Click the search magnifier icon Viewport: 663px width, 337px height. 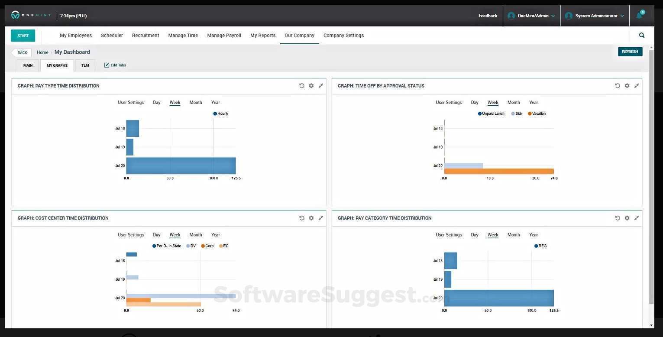coord(642,36)
